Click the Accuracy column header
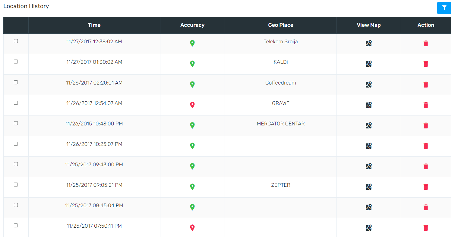The height and width of the screenshot is (237, 458). [192, 25]
